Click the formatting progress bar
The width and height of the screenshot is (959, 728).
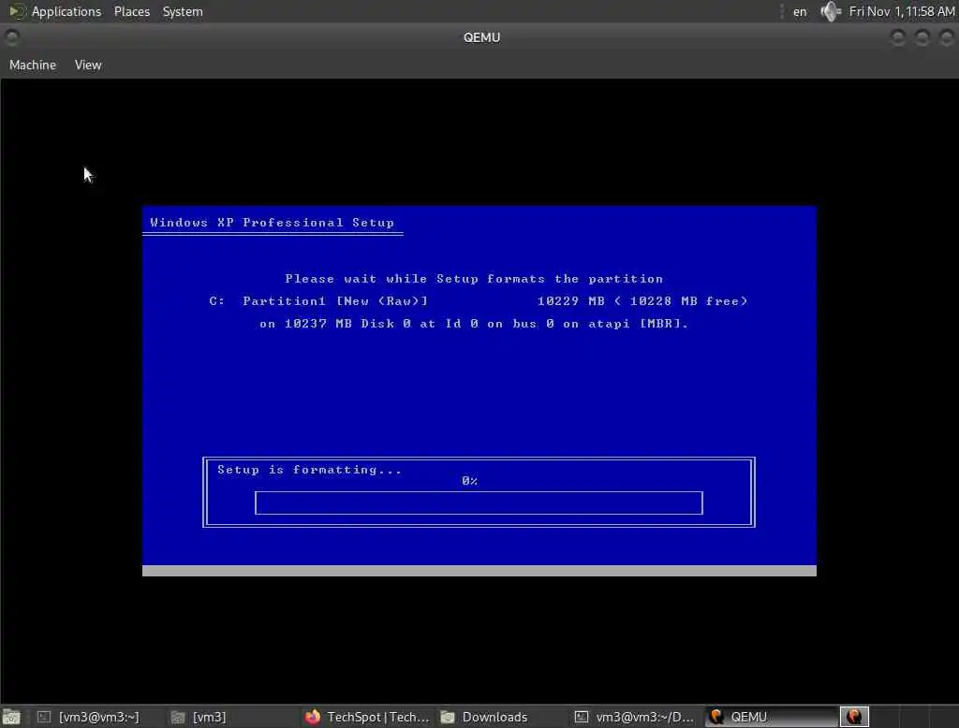click(479, 503)
